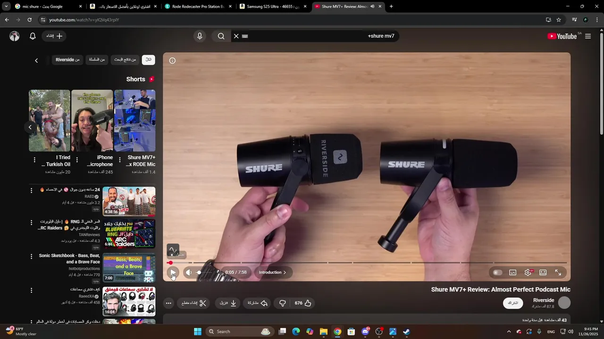The height and width of the screenshot is (339, 604).
Task: Toggle the autoplay switch in the player
Action: click(497, 272)
